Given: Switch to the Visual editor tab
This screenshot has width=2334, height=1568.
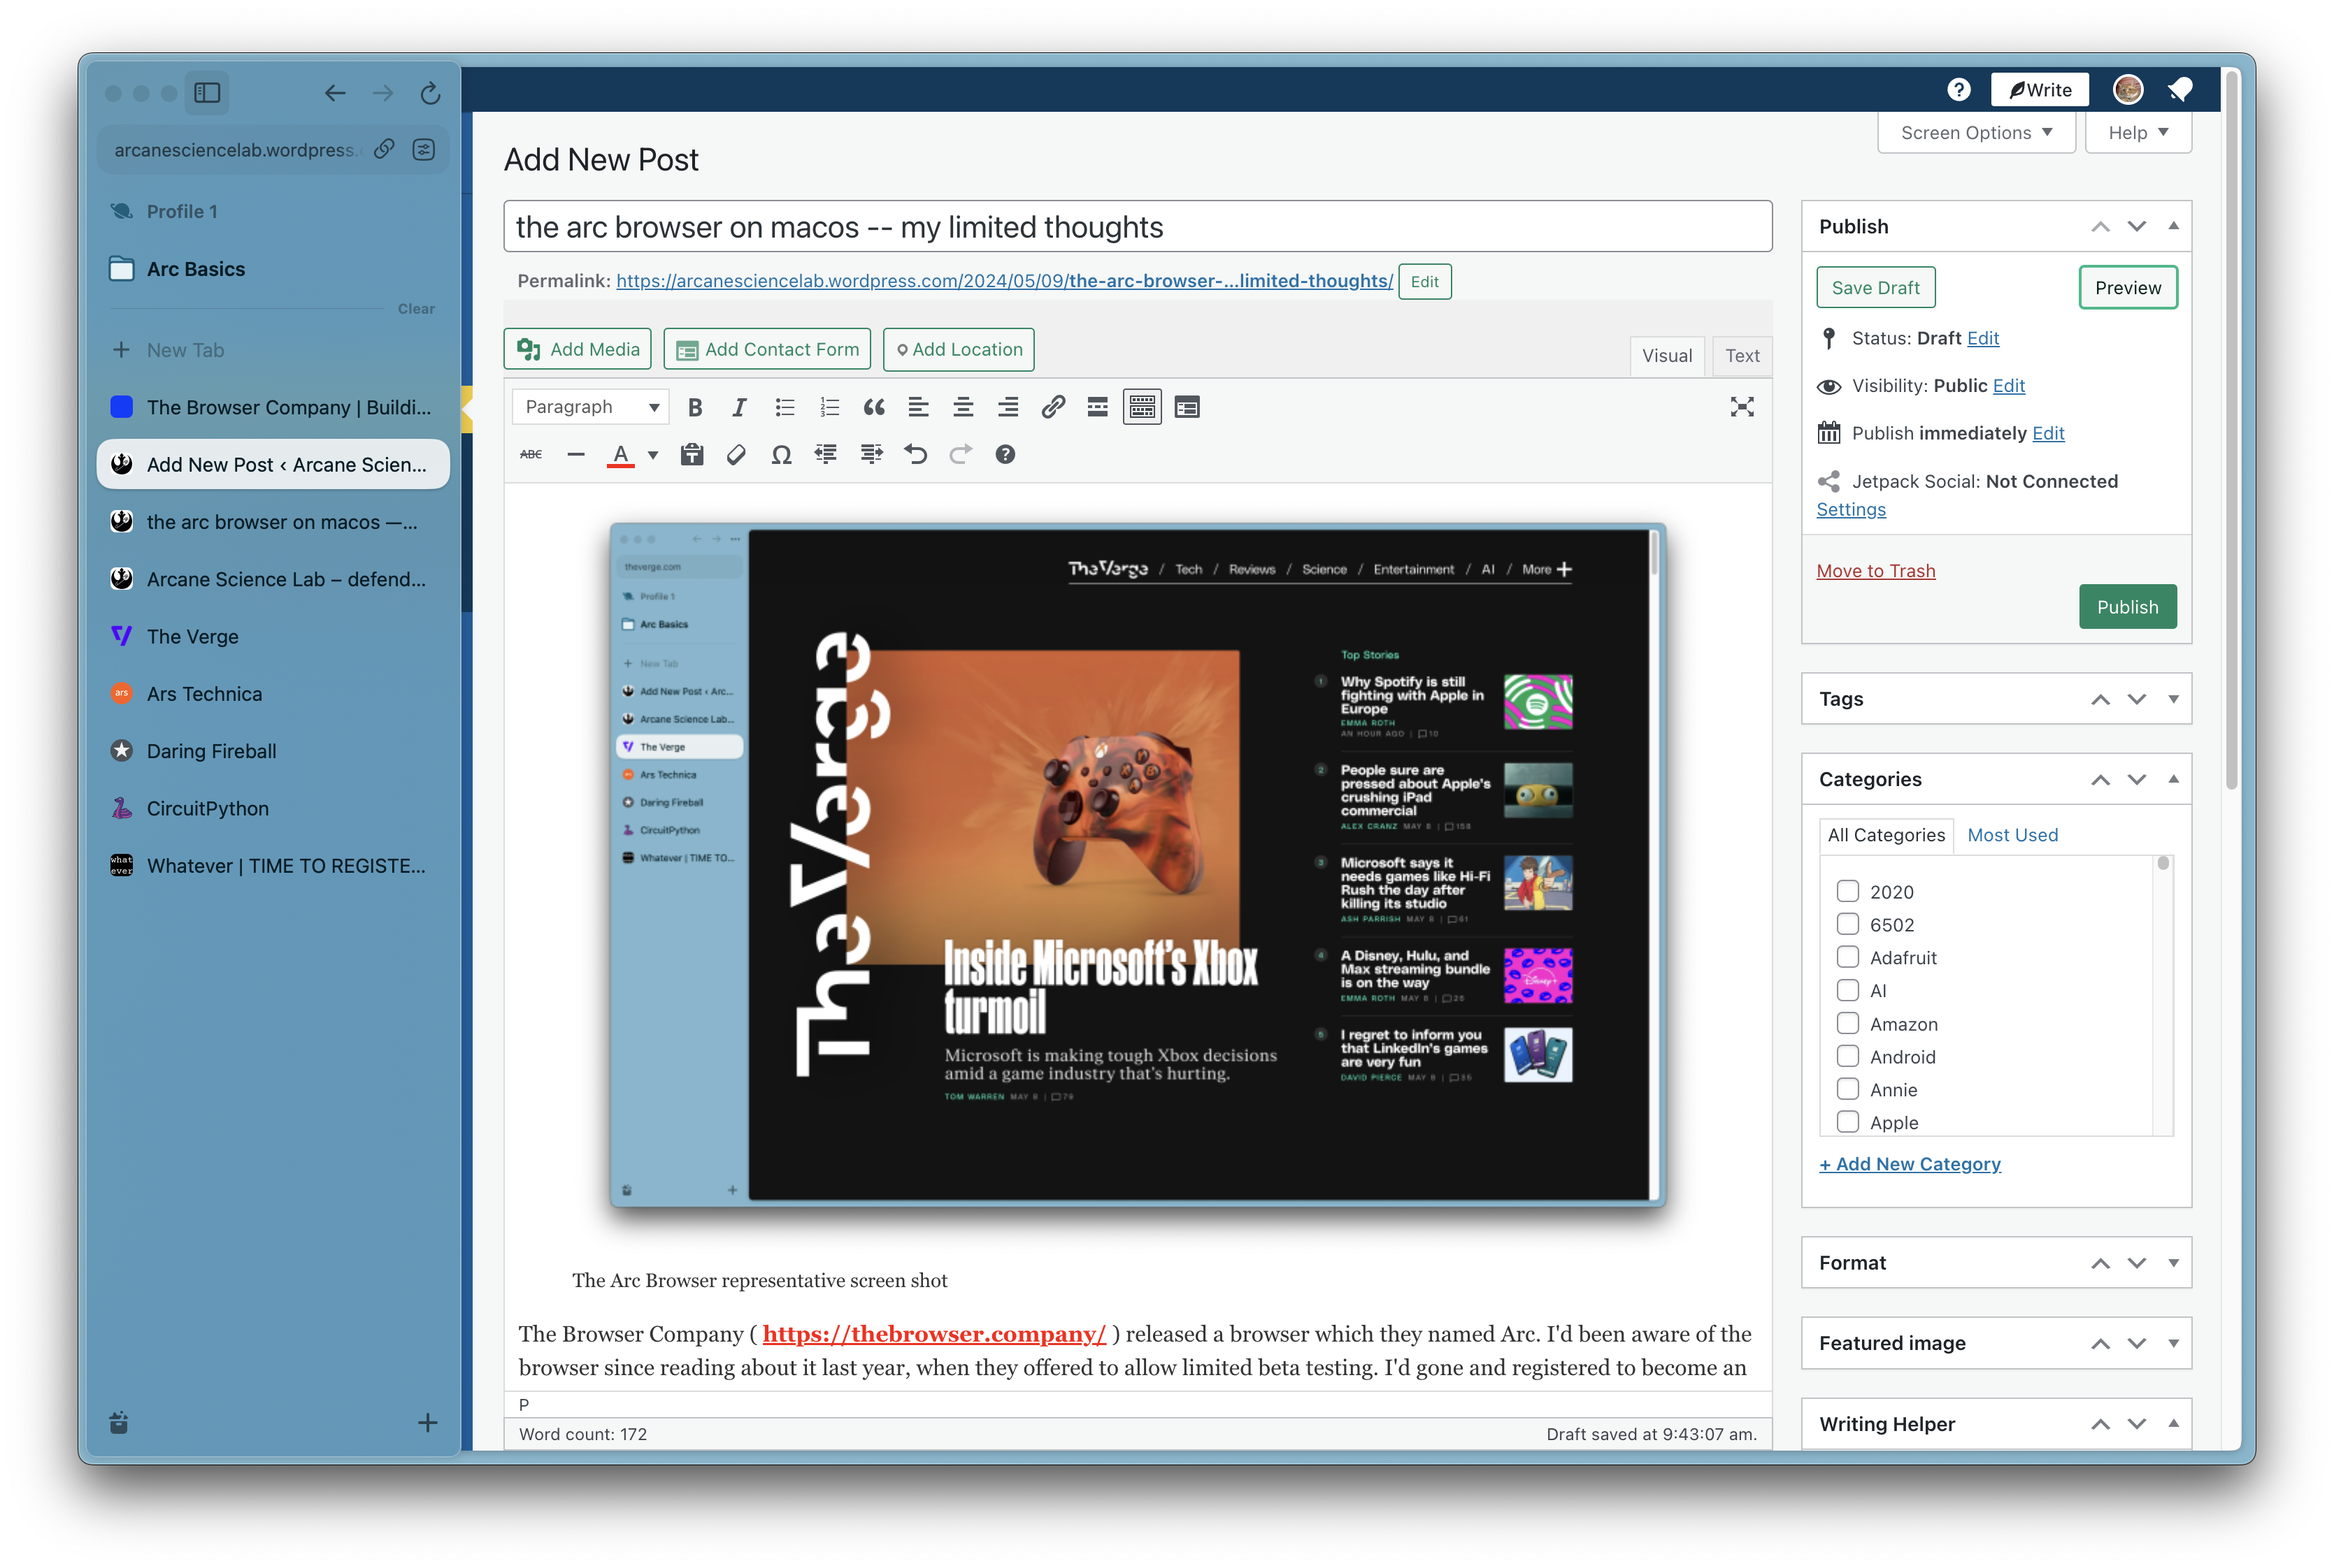Looking at the screenshot, I should [1667, 356].
